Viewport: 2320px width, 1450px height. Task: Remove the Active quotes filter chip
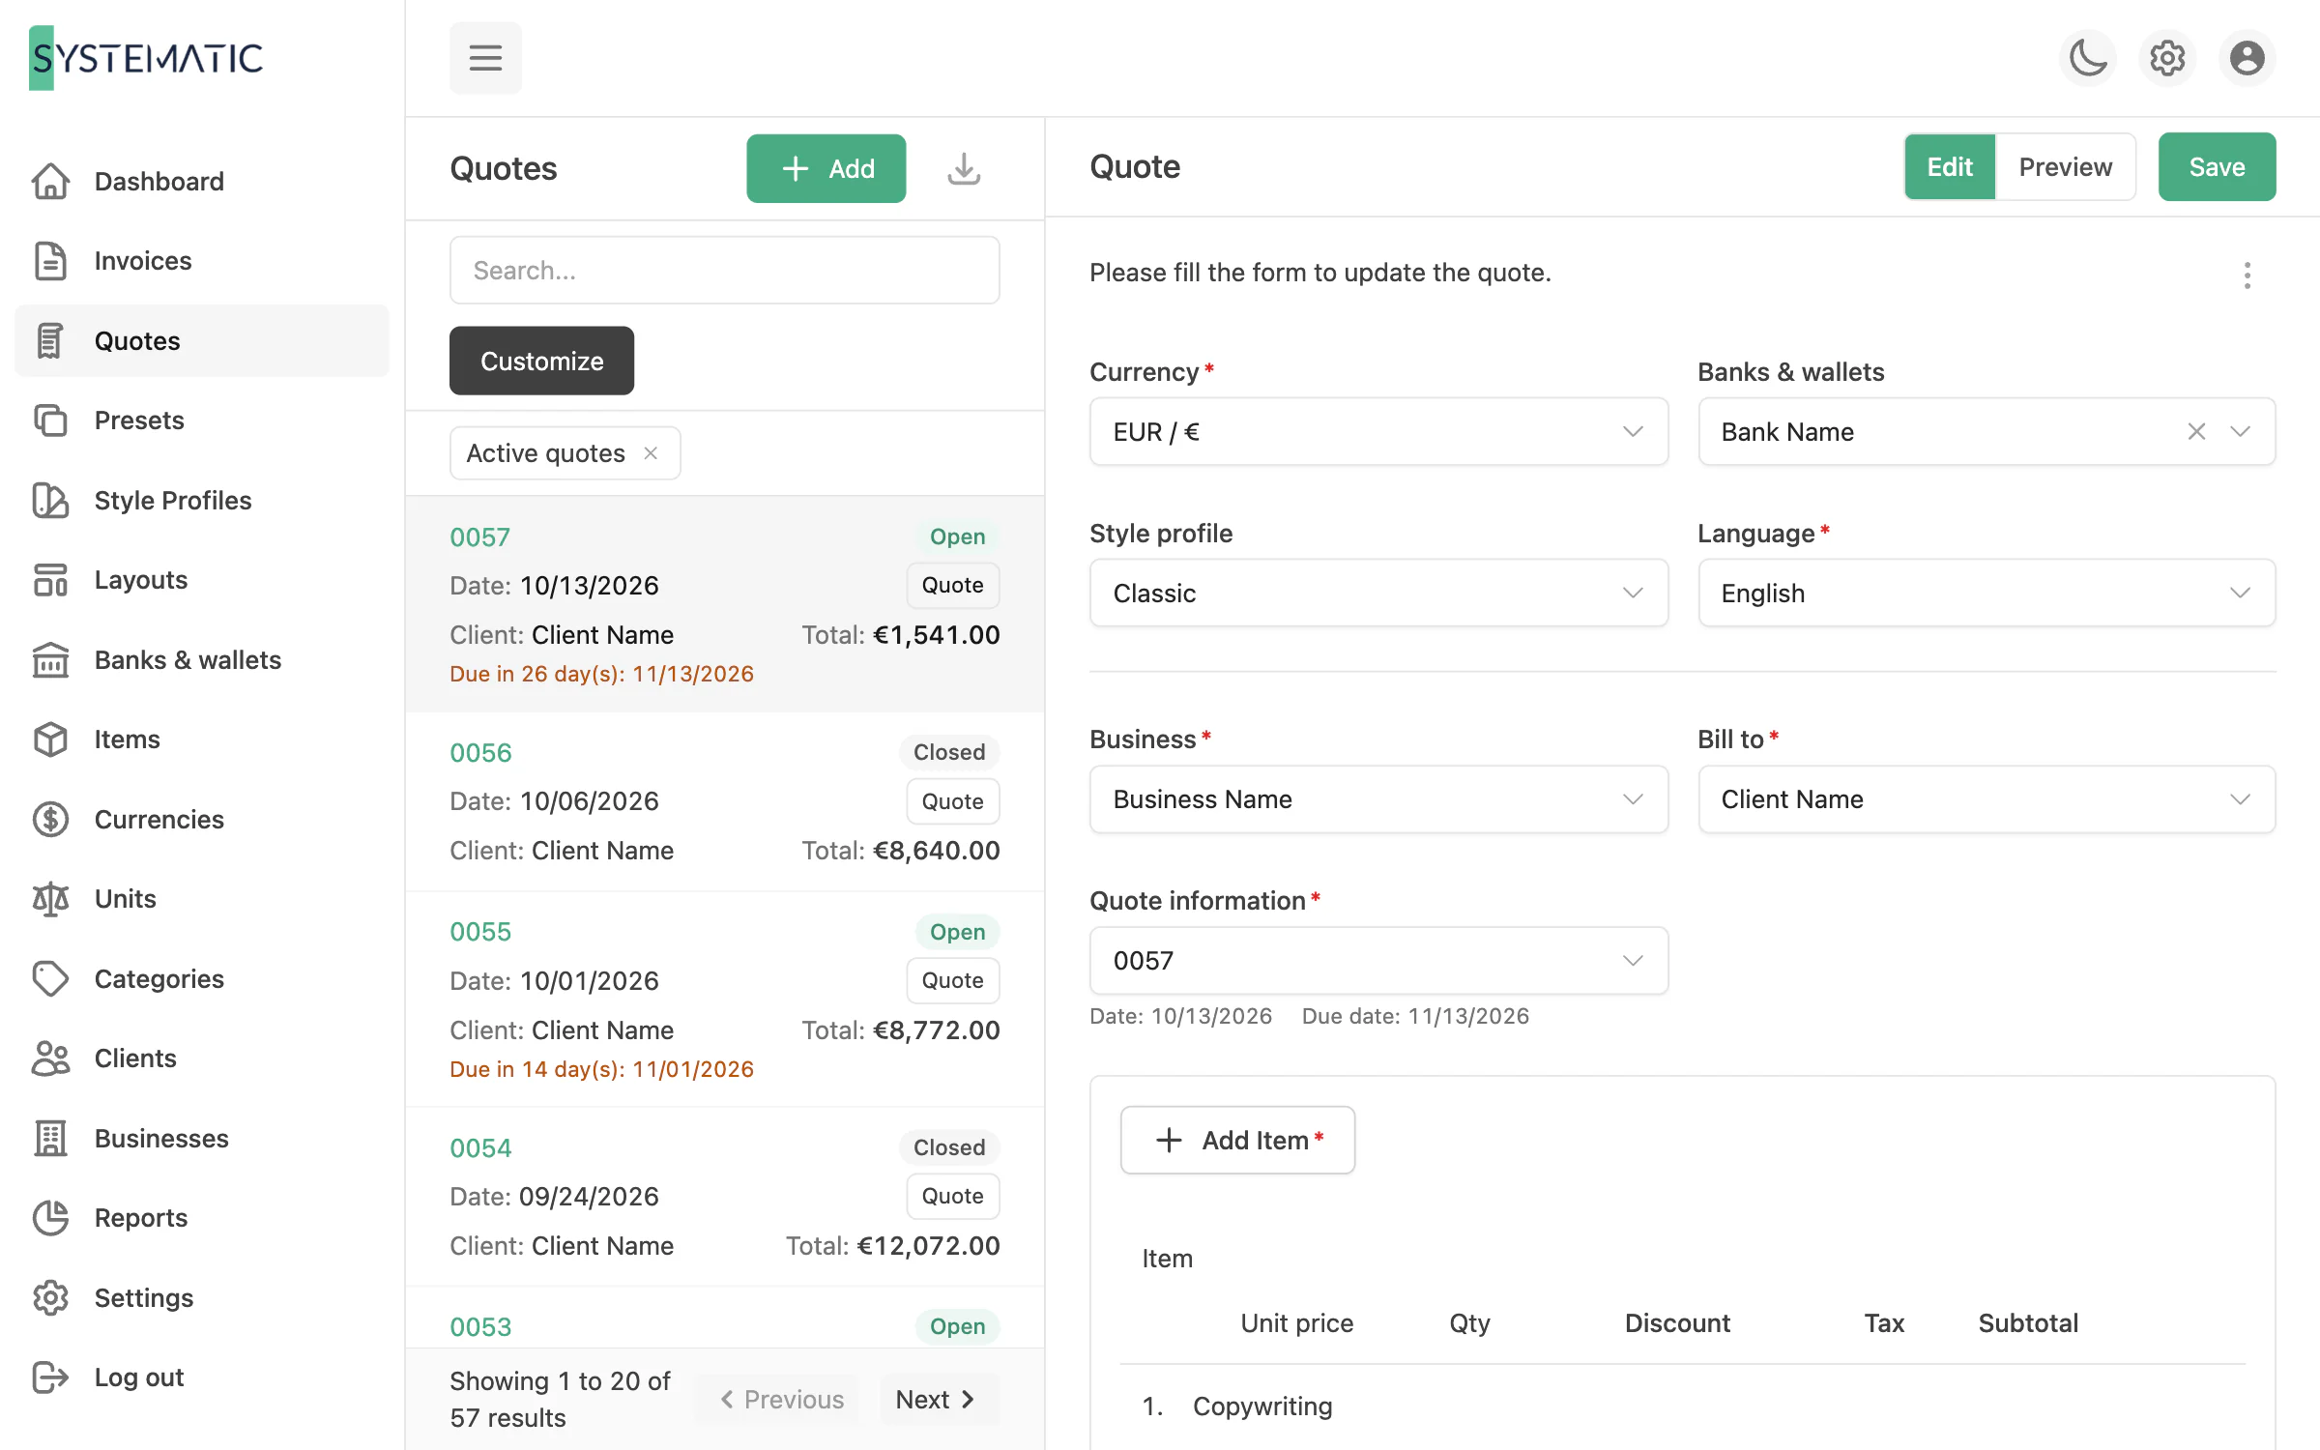point(651,452)
